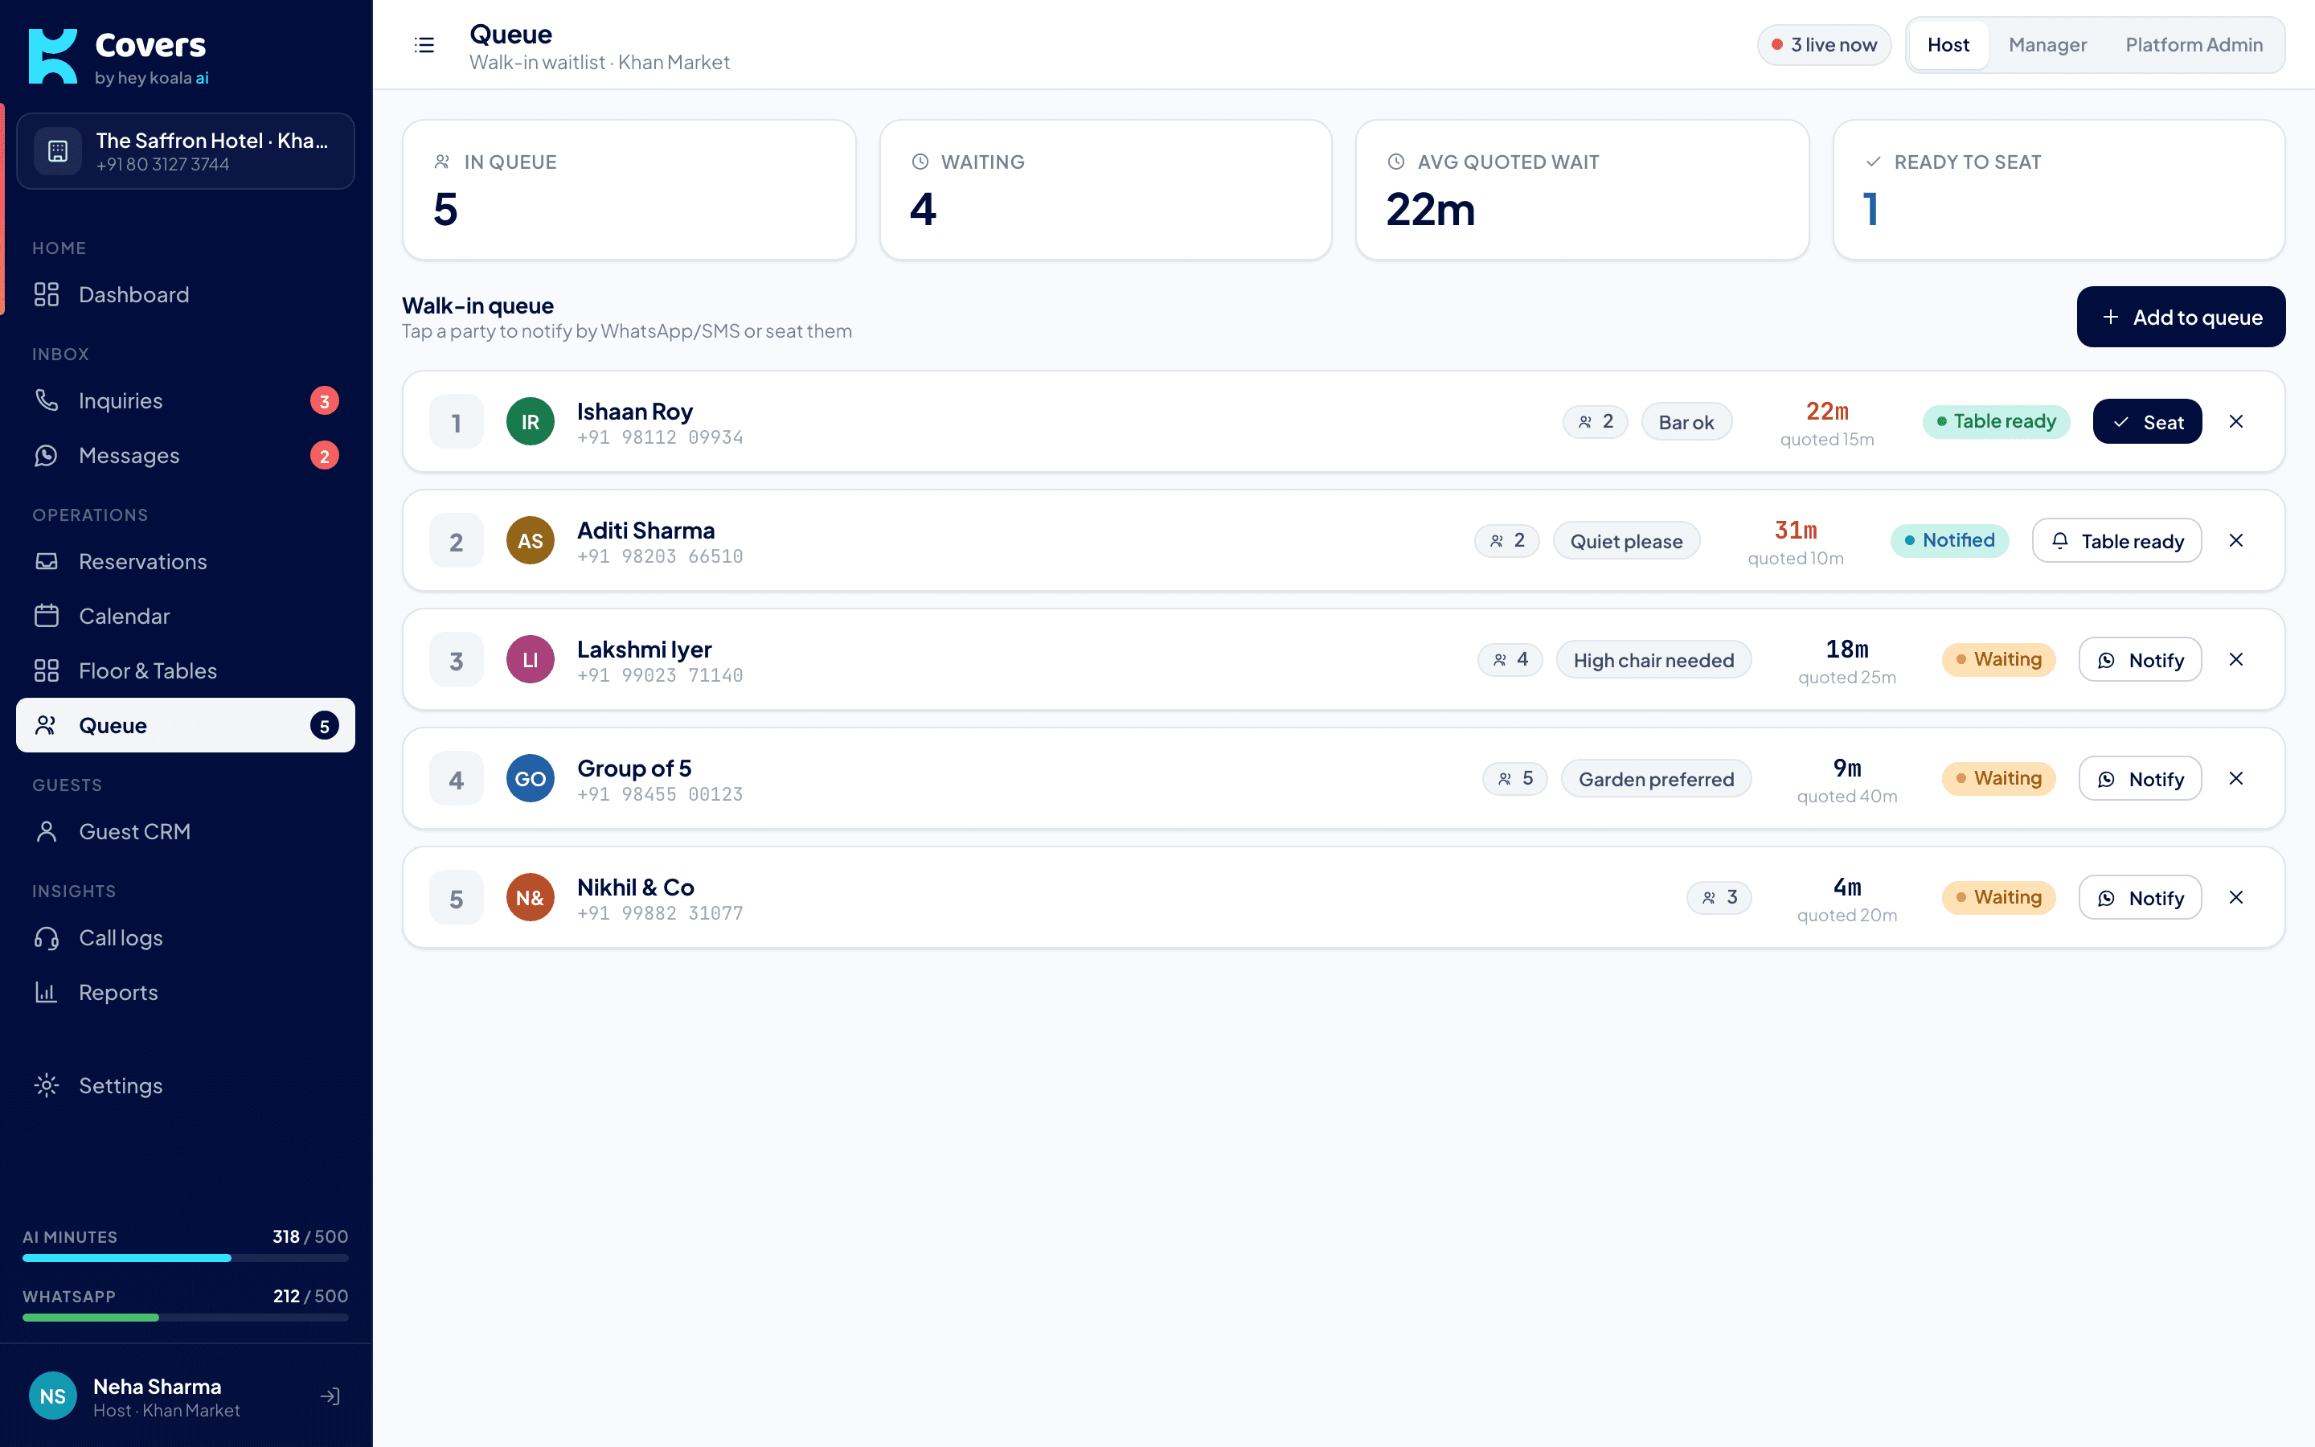Click Nikhil & Co party size 3
The height and width of the screenshot is (1447, 2315).
click(x=1718, y=898)
